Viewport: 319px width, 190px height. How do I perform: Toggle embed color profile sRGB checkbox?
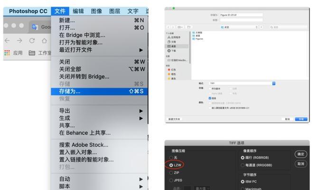(x=210, y=108)
